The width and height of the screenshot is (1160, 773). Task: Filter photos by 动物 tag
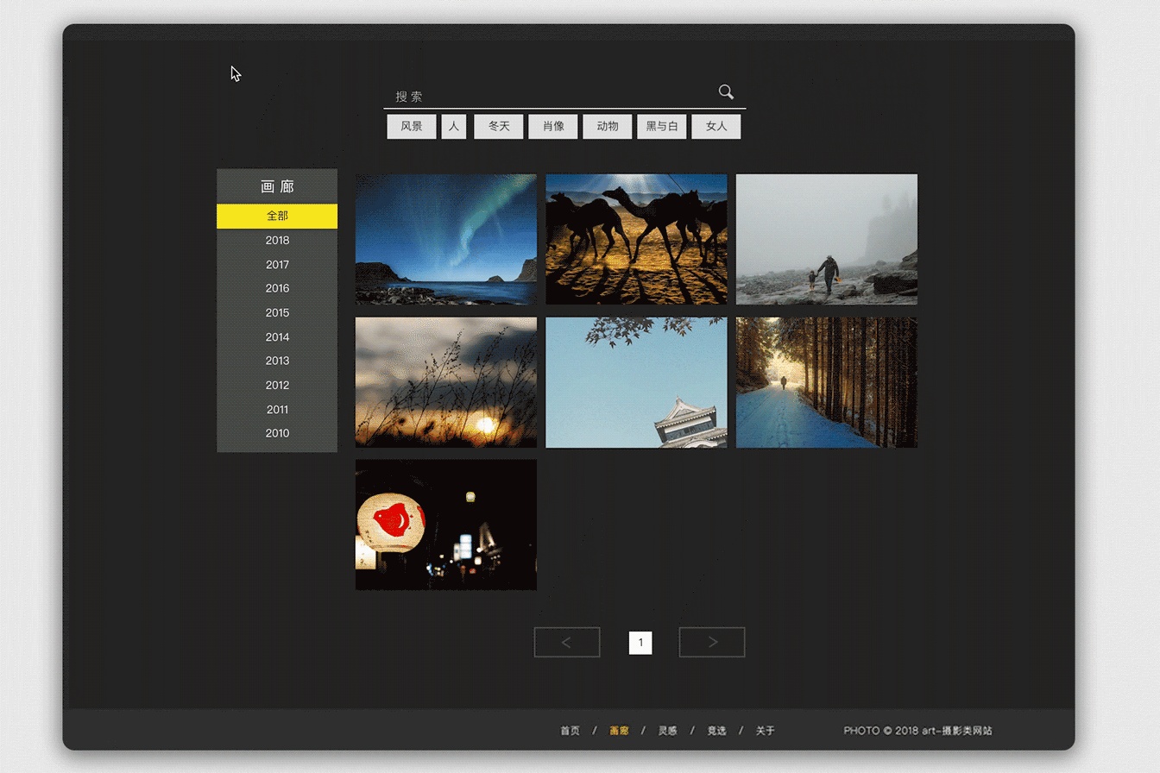[x=608, y=126]
